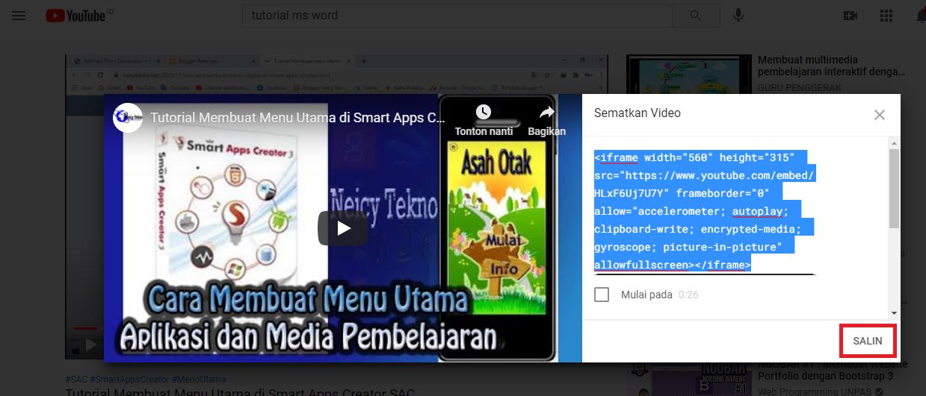Open the Sematkan Video heading text

pyautogui.click(x=638, y=113)
